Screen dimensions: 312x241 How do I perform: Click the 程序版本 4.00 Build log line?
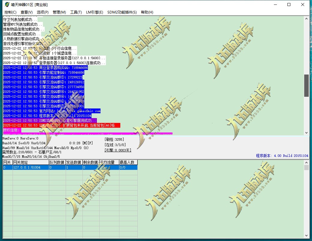click(47, 116)
